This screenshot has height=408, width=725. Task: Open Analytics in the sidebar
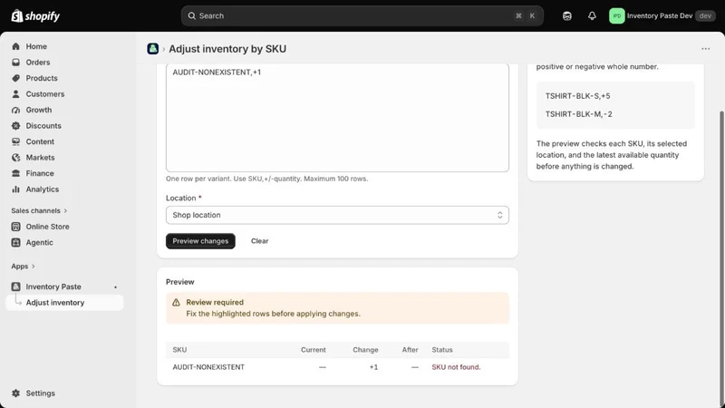point(42,189)
